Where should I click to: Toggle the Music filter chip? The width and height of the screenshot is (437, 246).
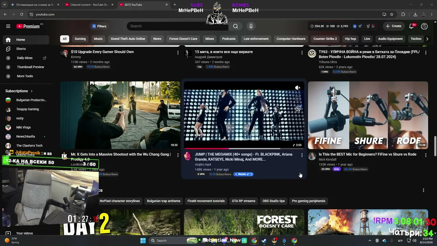tap(98, 39)
